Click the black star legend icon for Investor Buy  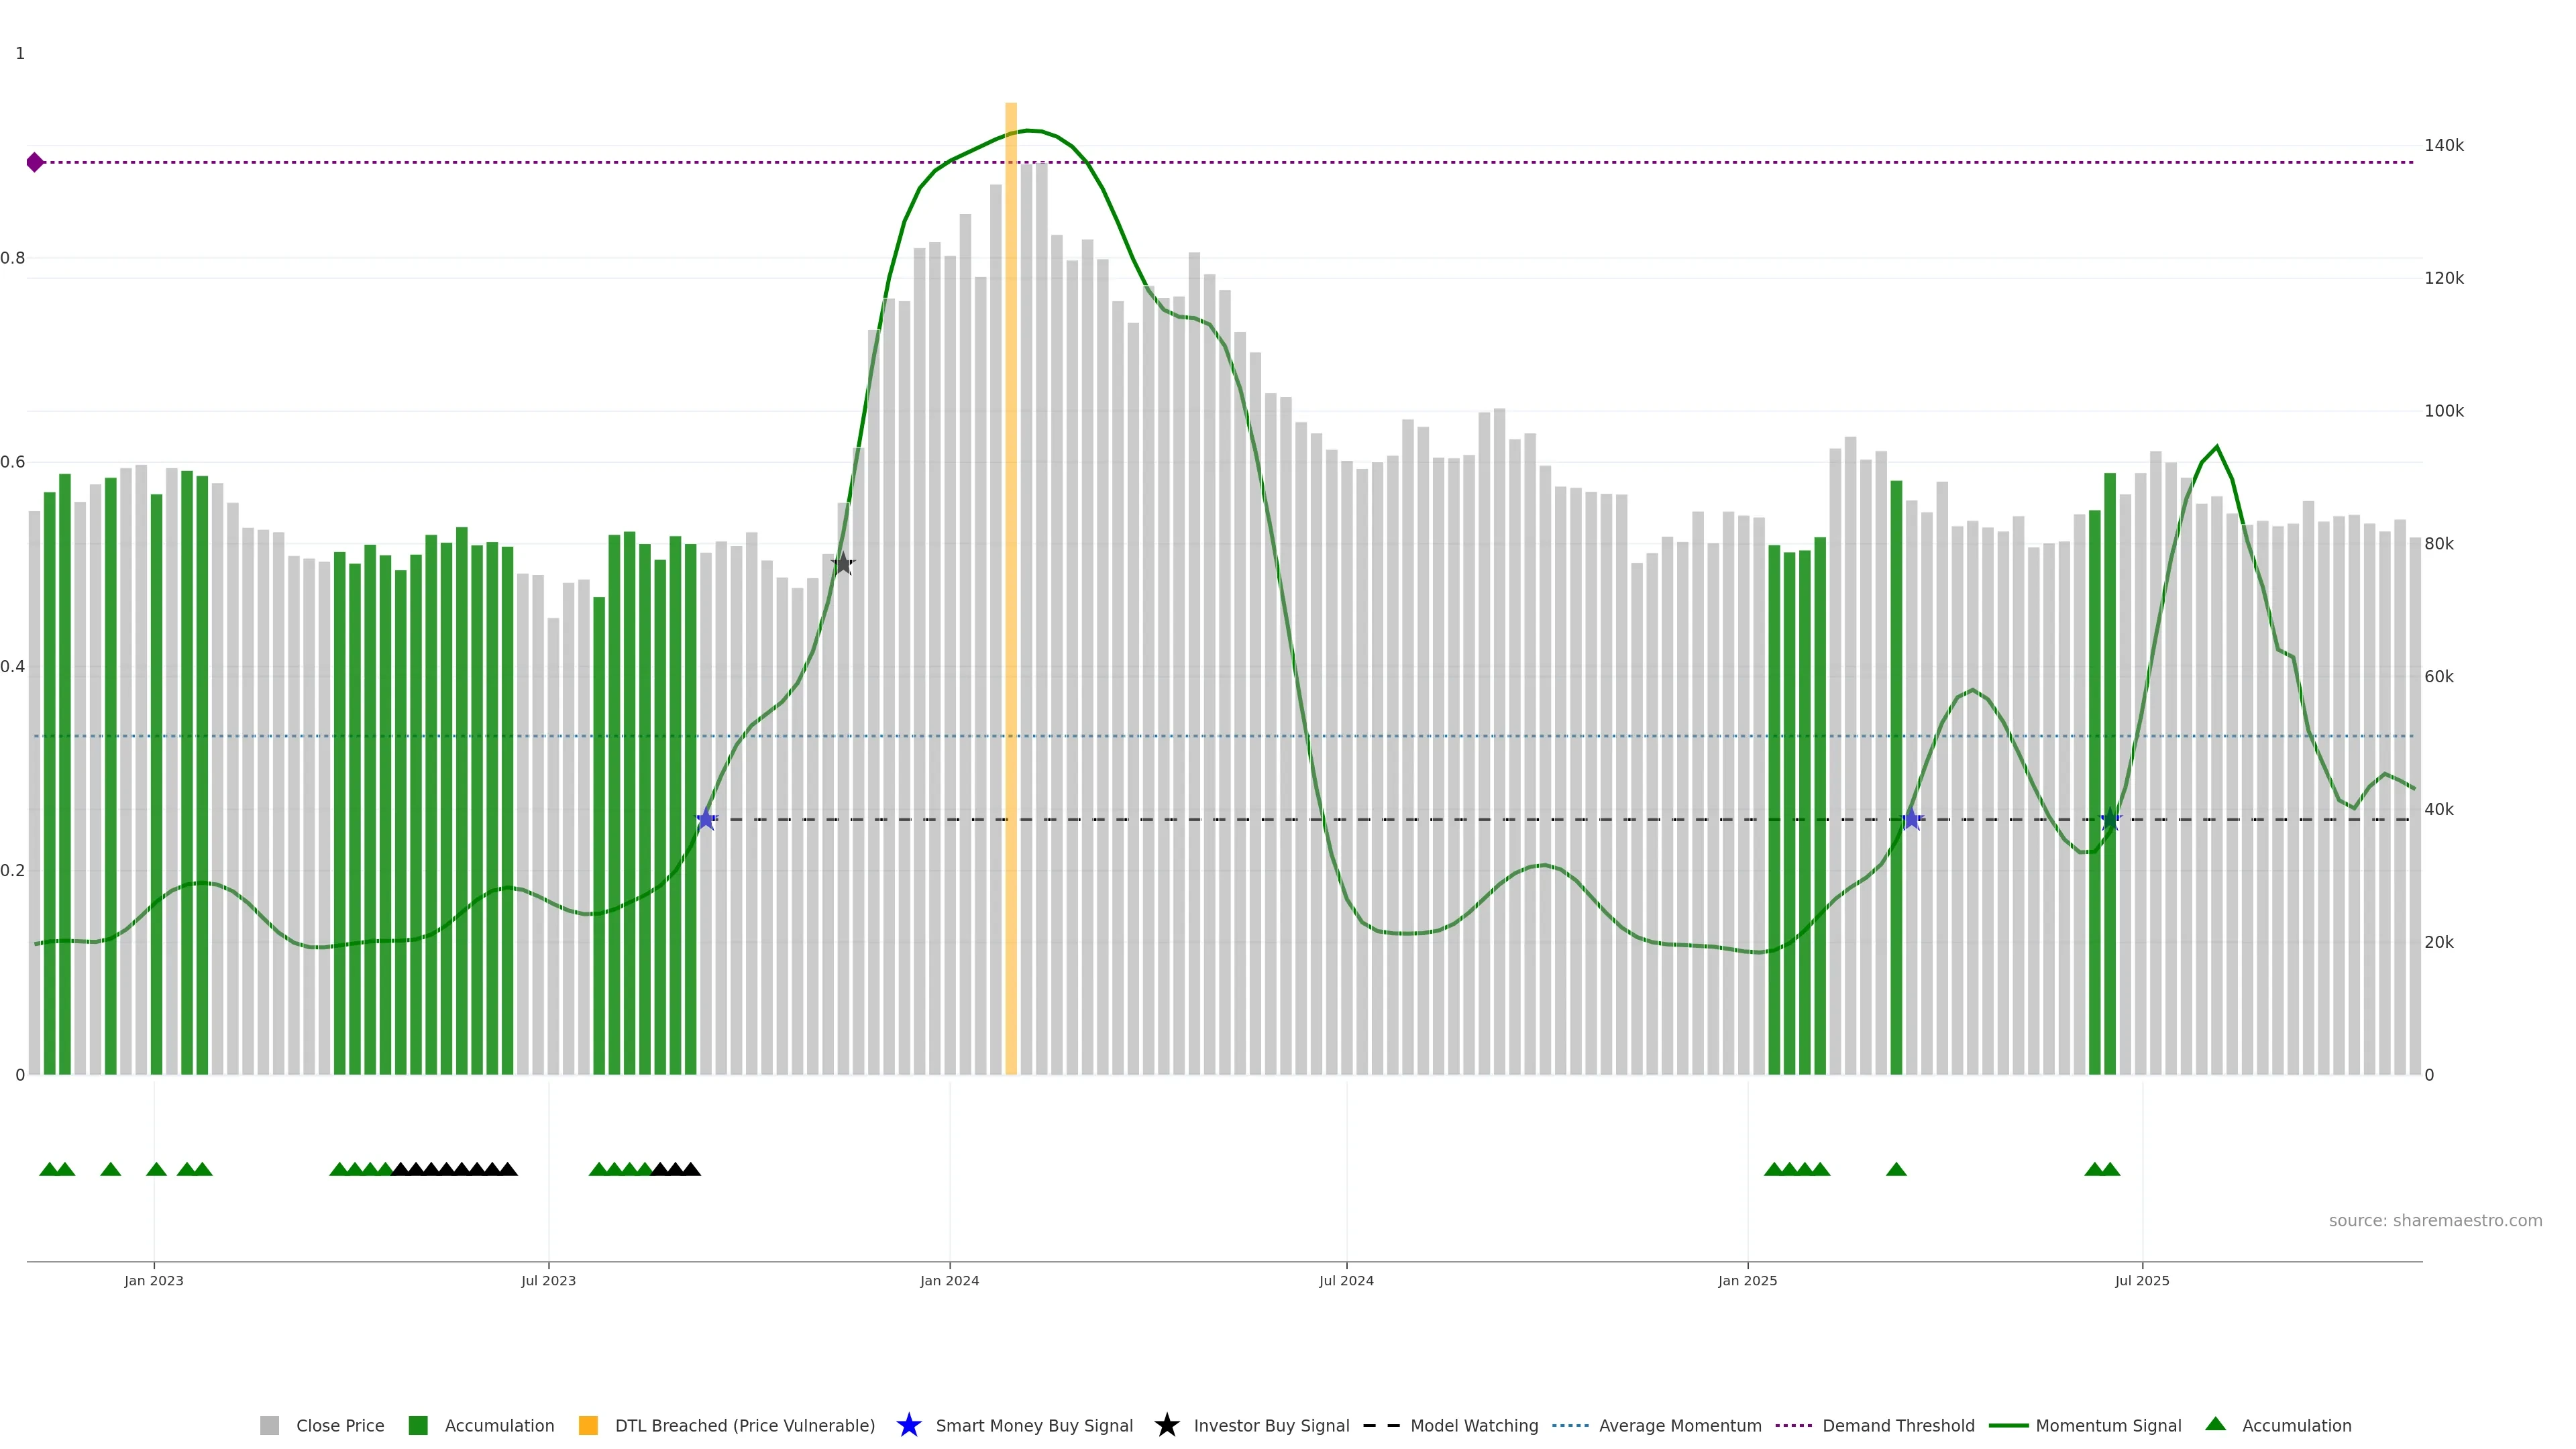(1166, 1425)
